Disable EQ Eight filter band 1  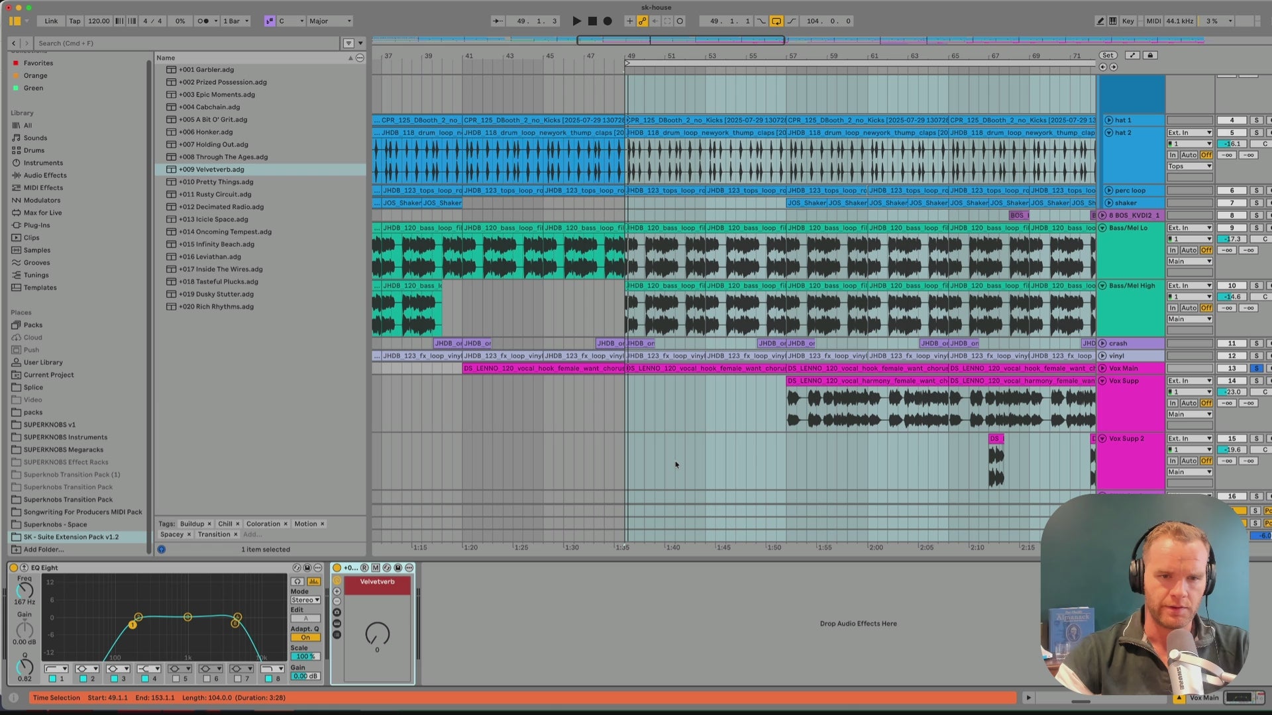pyautogui.click(x=52, y=679)
